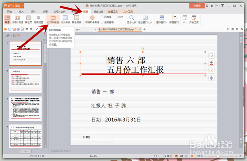This screenshot has width=247, height=161.
Task: Click Arrange Windows (重排窗口) icon
Action: 162,18
